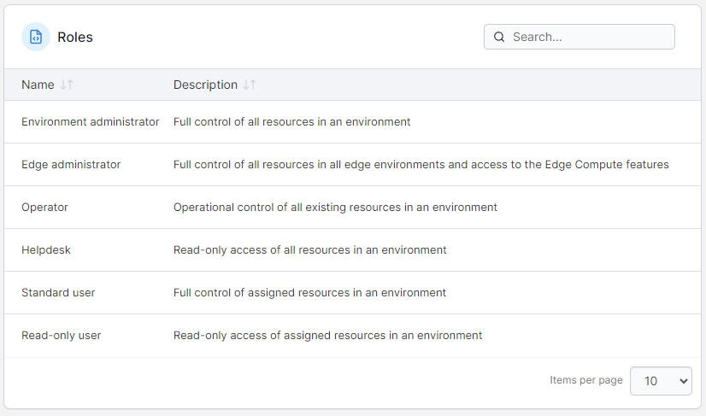Image resolution: width=706 pixels, height=416 pixels.
Task: Click the Items per page label
Action: point(585,380)
